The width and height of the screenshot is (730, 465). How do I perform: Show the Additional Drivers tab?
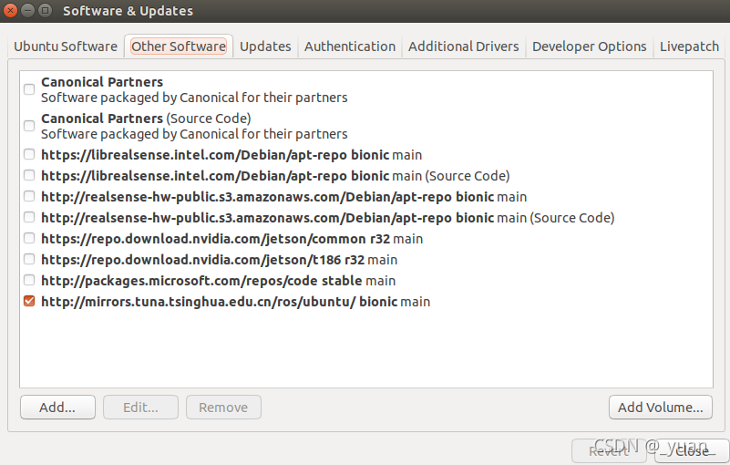pyautogui.click(x=463, y=46)
